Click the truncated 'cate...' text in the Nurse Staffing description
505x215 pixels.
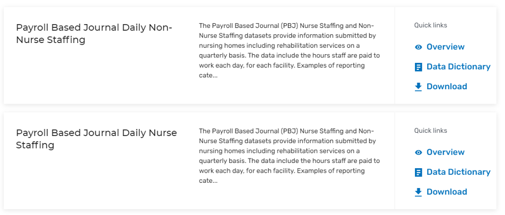point(208,181)
